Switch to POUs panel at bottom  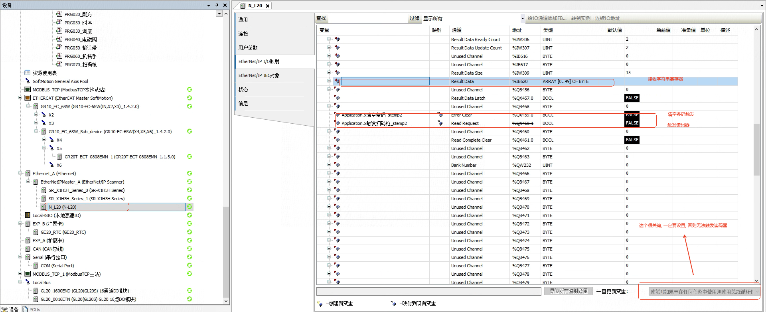click(x=32, y=309)
